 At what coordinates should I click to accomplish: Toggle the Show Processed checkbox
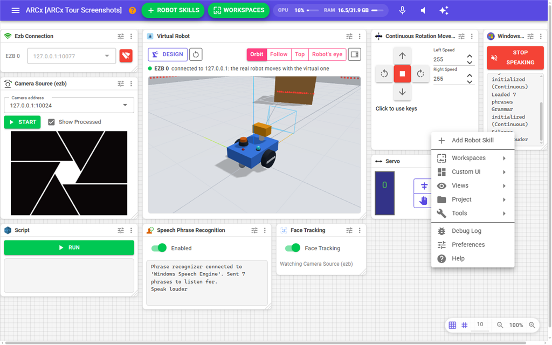pos(51,122)
